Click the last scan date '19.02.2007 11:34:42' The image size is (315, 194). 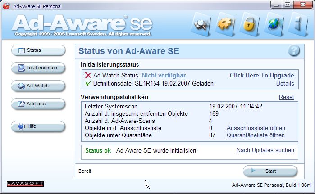236,106
